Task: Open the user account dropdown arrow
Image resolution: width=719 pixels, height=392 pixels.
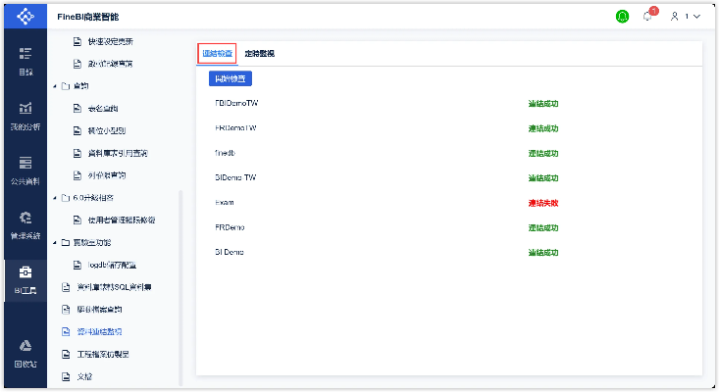Action: tap(697, 17)
